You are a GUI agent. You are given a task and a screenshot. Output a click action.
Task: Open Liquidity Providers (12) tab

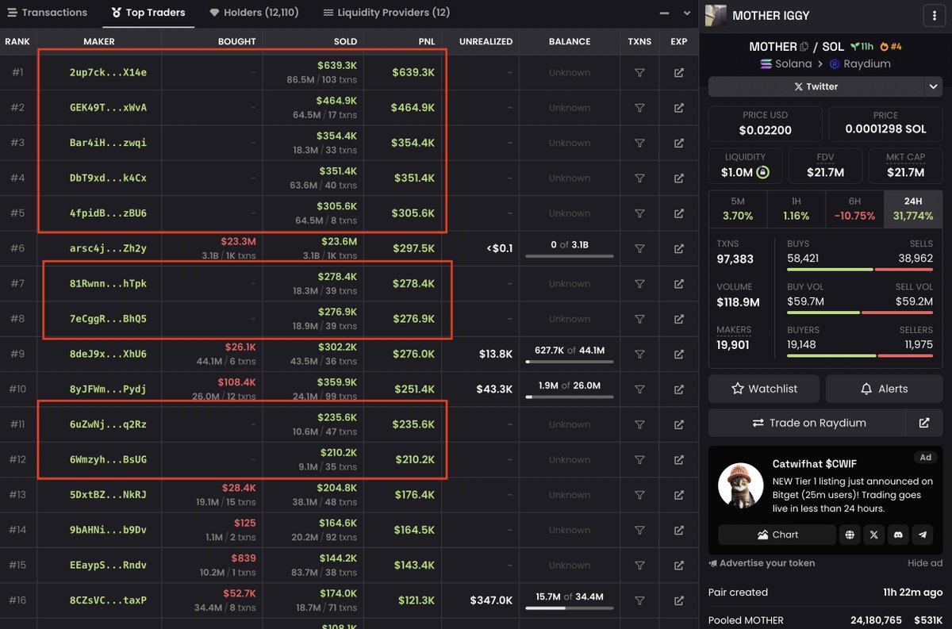click(386, 13)
